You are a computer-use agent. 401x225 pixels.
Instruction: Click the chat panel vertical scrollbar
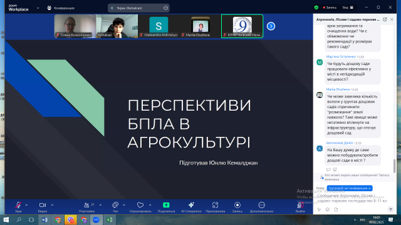point(394,166)
